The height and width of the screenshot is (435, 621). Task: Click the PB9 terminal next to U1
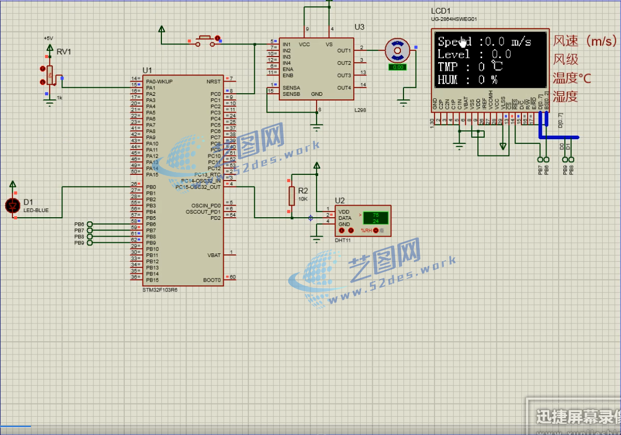(x=90, y=243)
